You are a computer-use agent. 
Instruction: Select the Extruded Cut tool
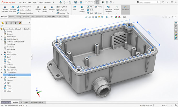[x=38, y=9]
